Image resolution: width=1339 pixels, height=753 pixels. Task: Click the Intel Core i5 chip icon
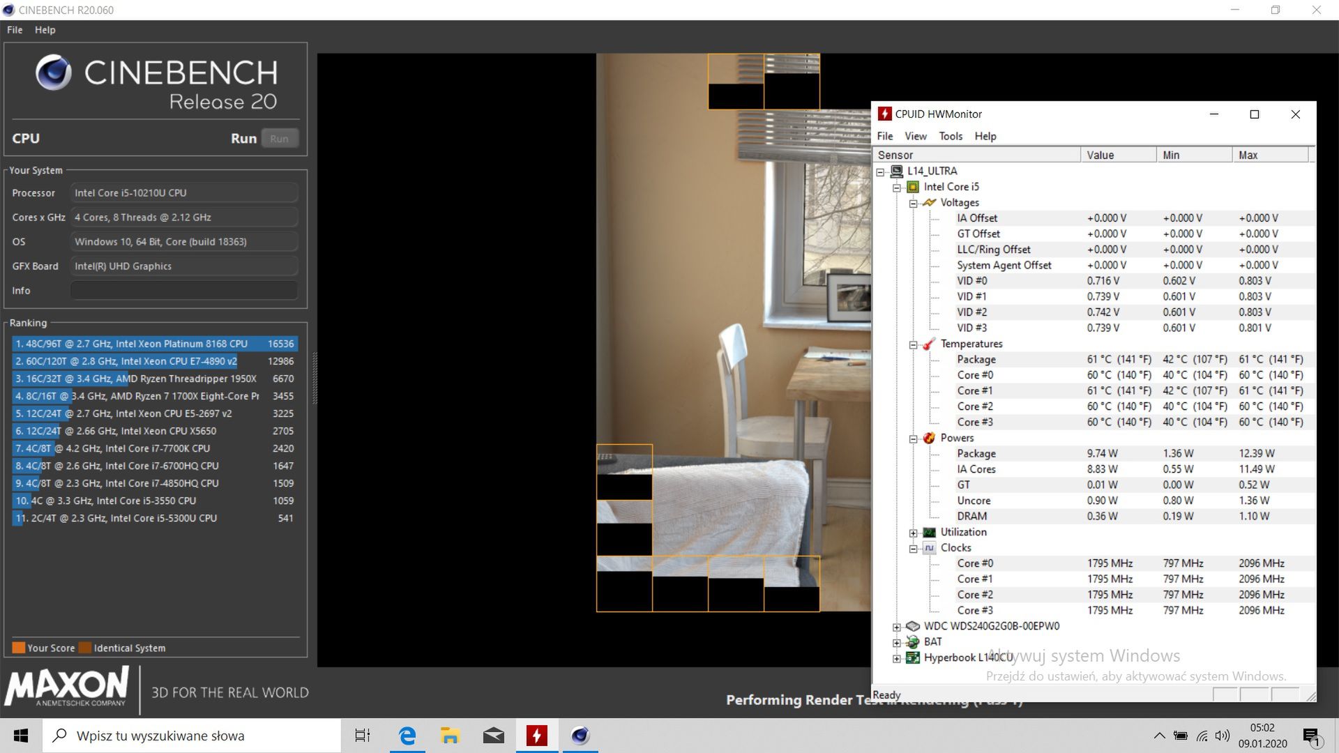(x=912, y=187)
